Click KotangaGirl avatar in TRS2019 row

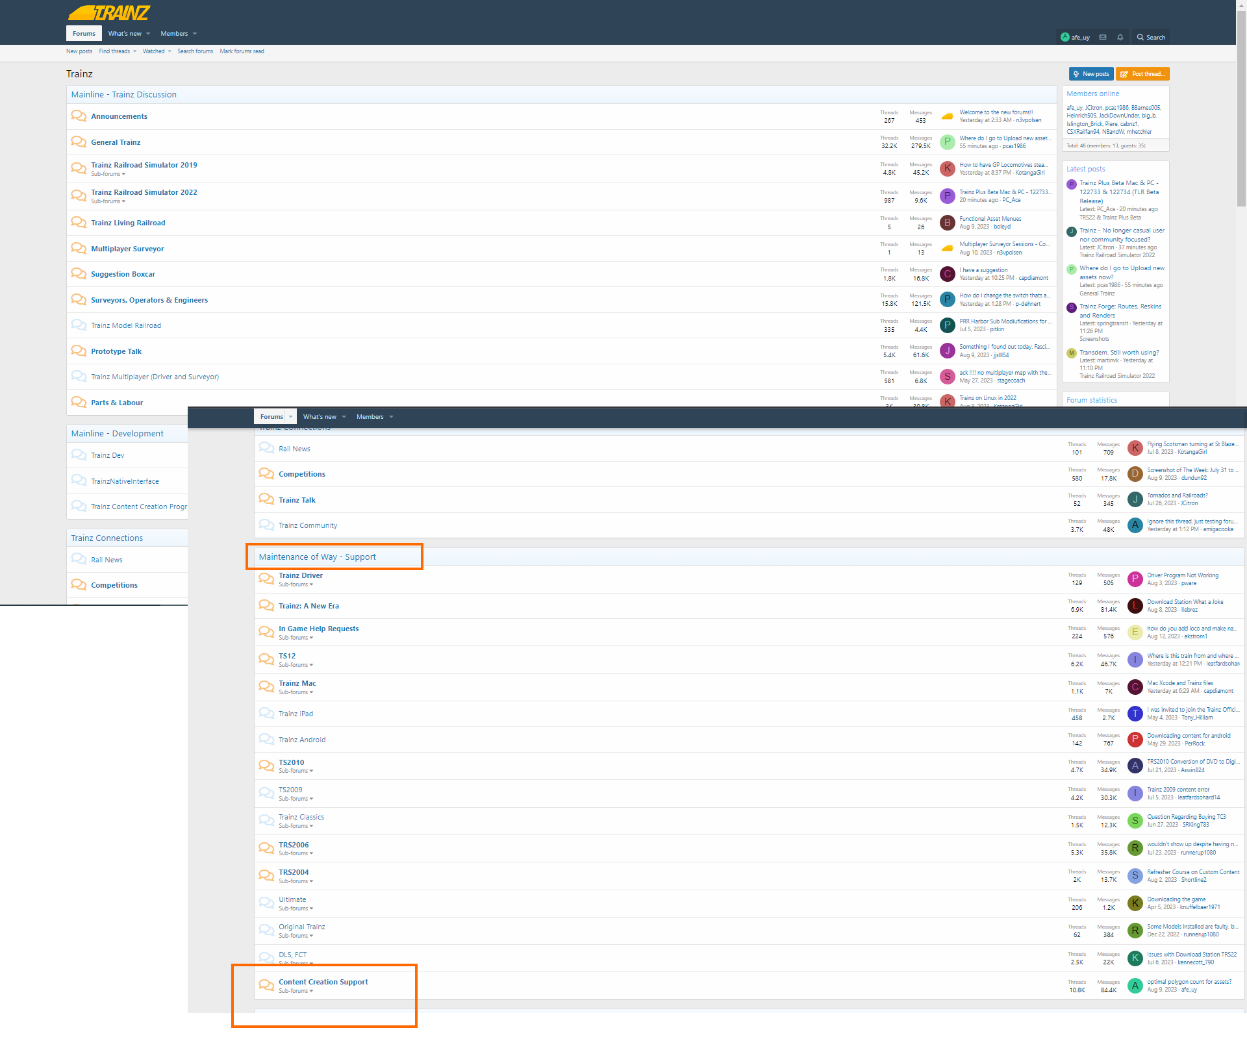coord(948,169)
